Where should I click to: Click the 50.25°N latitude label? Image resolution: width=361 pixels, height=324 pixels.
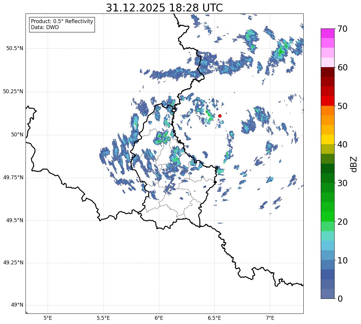point(13,91)
